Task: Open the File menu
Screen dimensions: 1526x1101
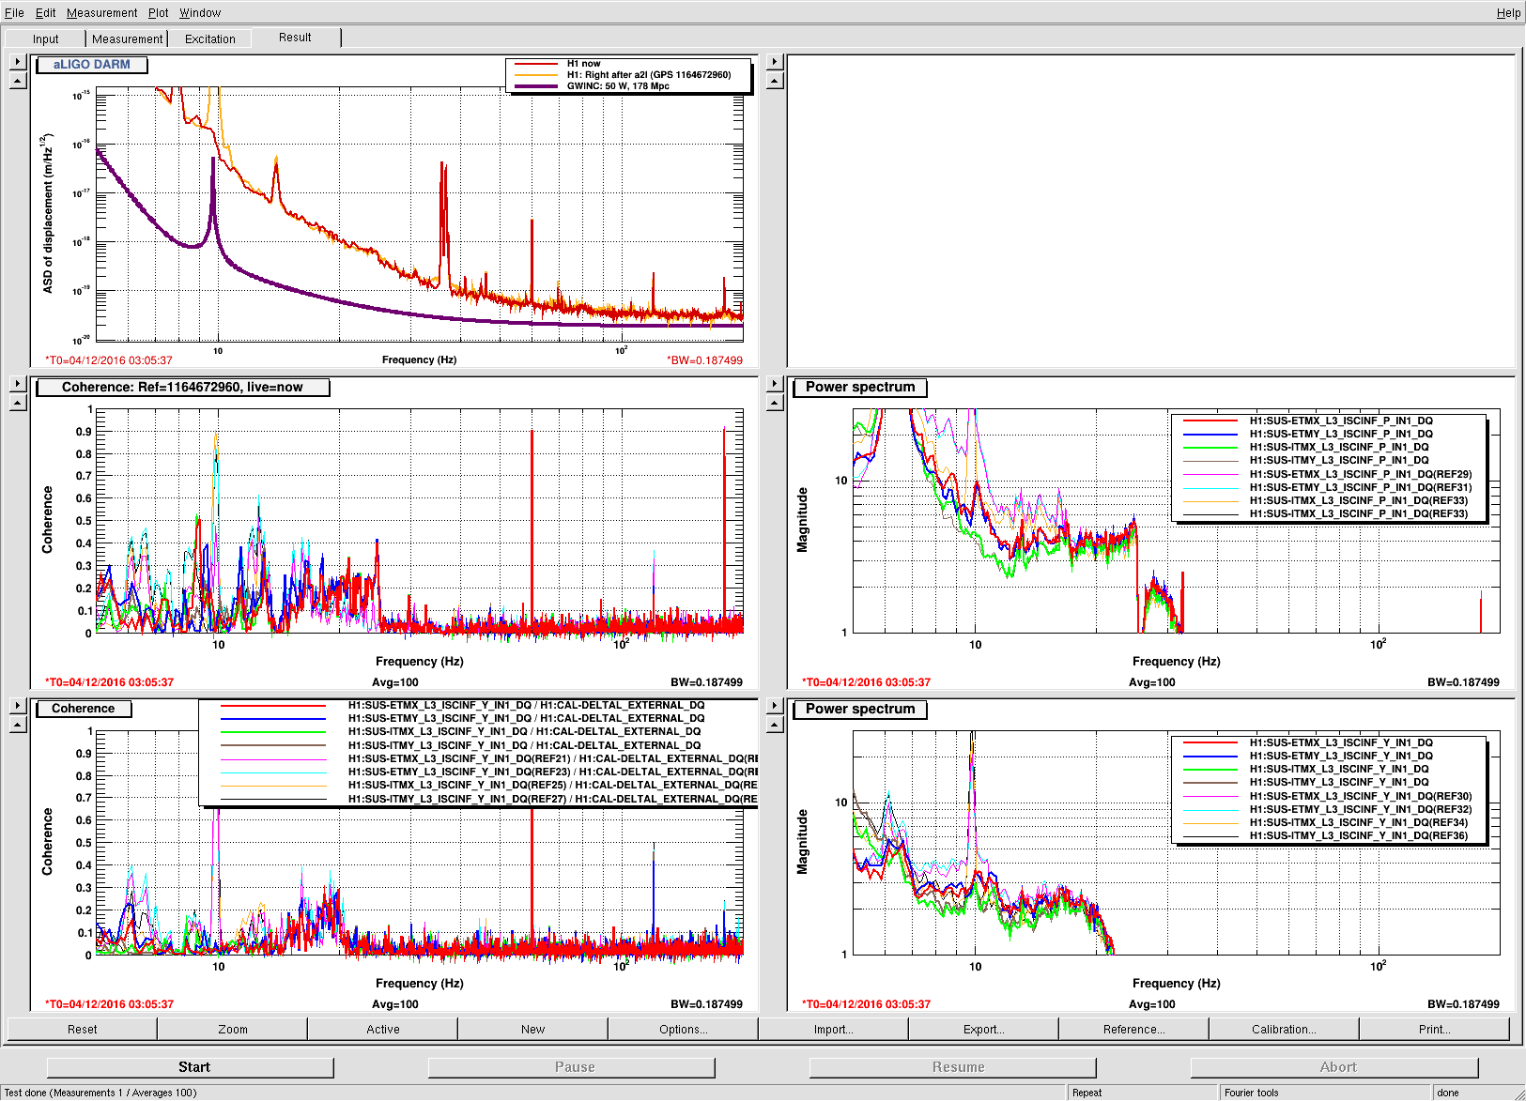Action: [x=14, y=13]
